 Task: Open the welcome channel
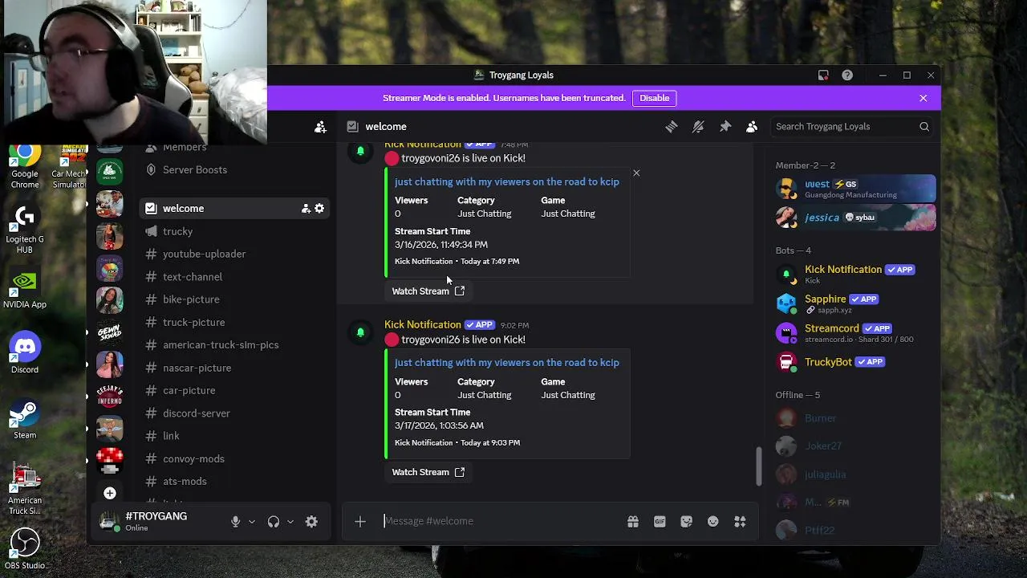click(233, 209)
